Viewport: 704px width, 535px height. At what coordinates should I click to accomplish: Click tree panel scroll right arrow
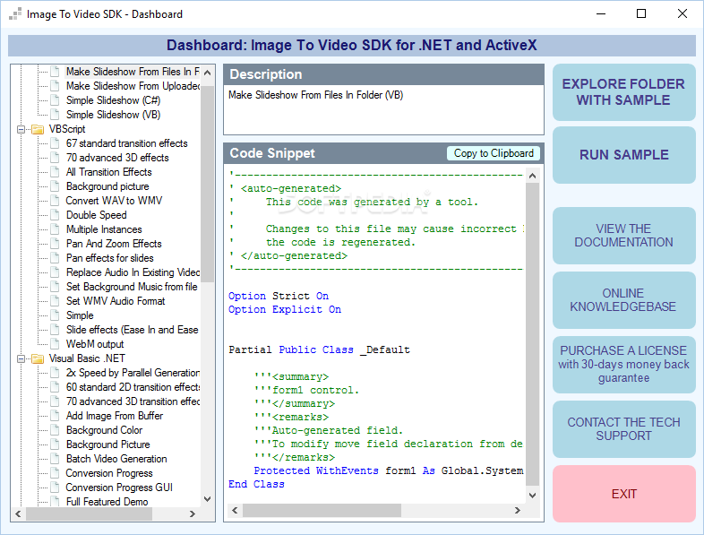pyautogui.click(x=193, y=513)
